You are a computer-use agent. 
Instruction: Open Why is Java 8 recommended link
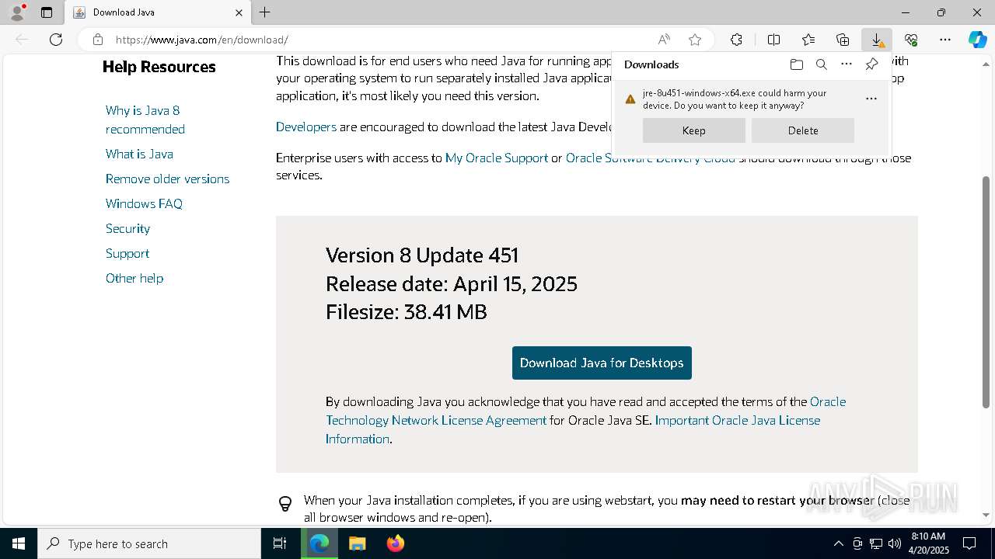click(x=145, y=120)
